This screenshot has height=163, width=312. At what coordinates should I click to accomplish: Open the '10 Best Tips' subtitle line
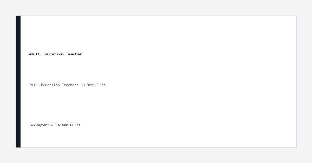67,85
